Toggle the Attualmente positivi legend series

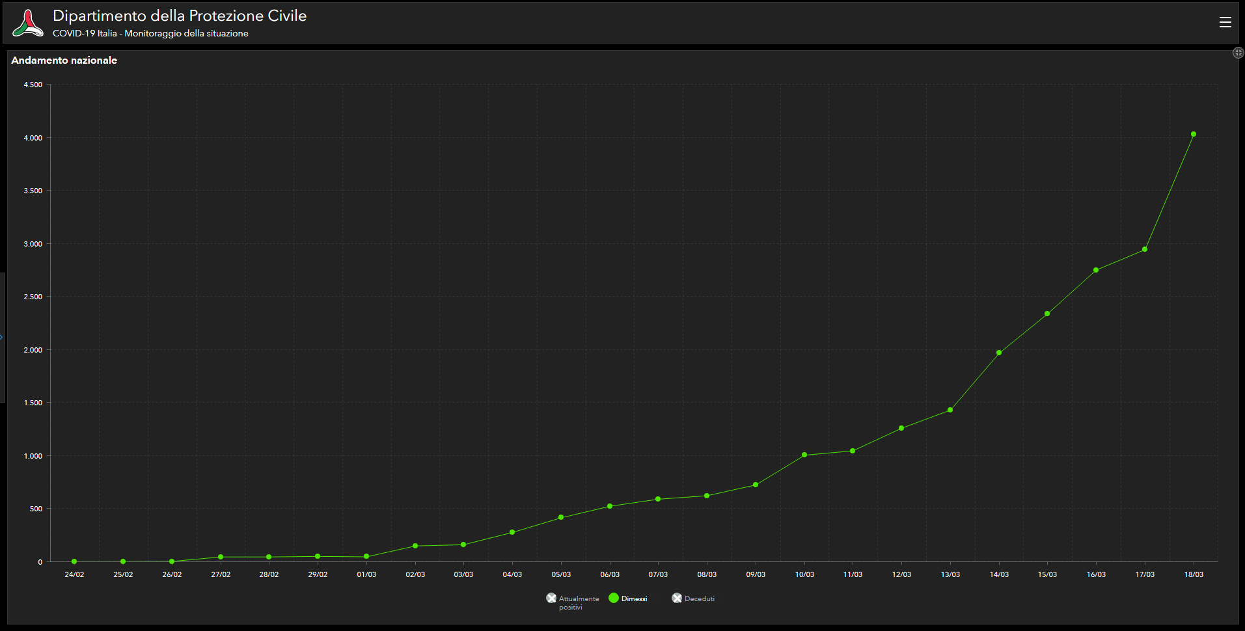coord(573,602)
